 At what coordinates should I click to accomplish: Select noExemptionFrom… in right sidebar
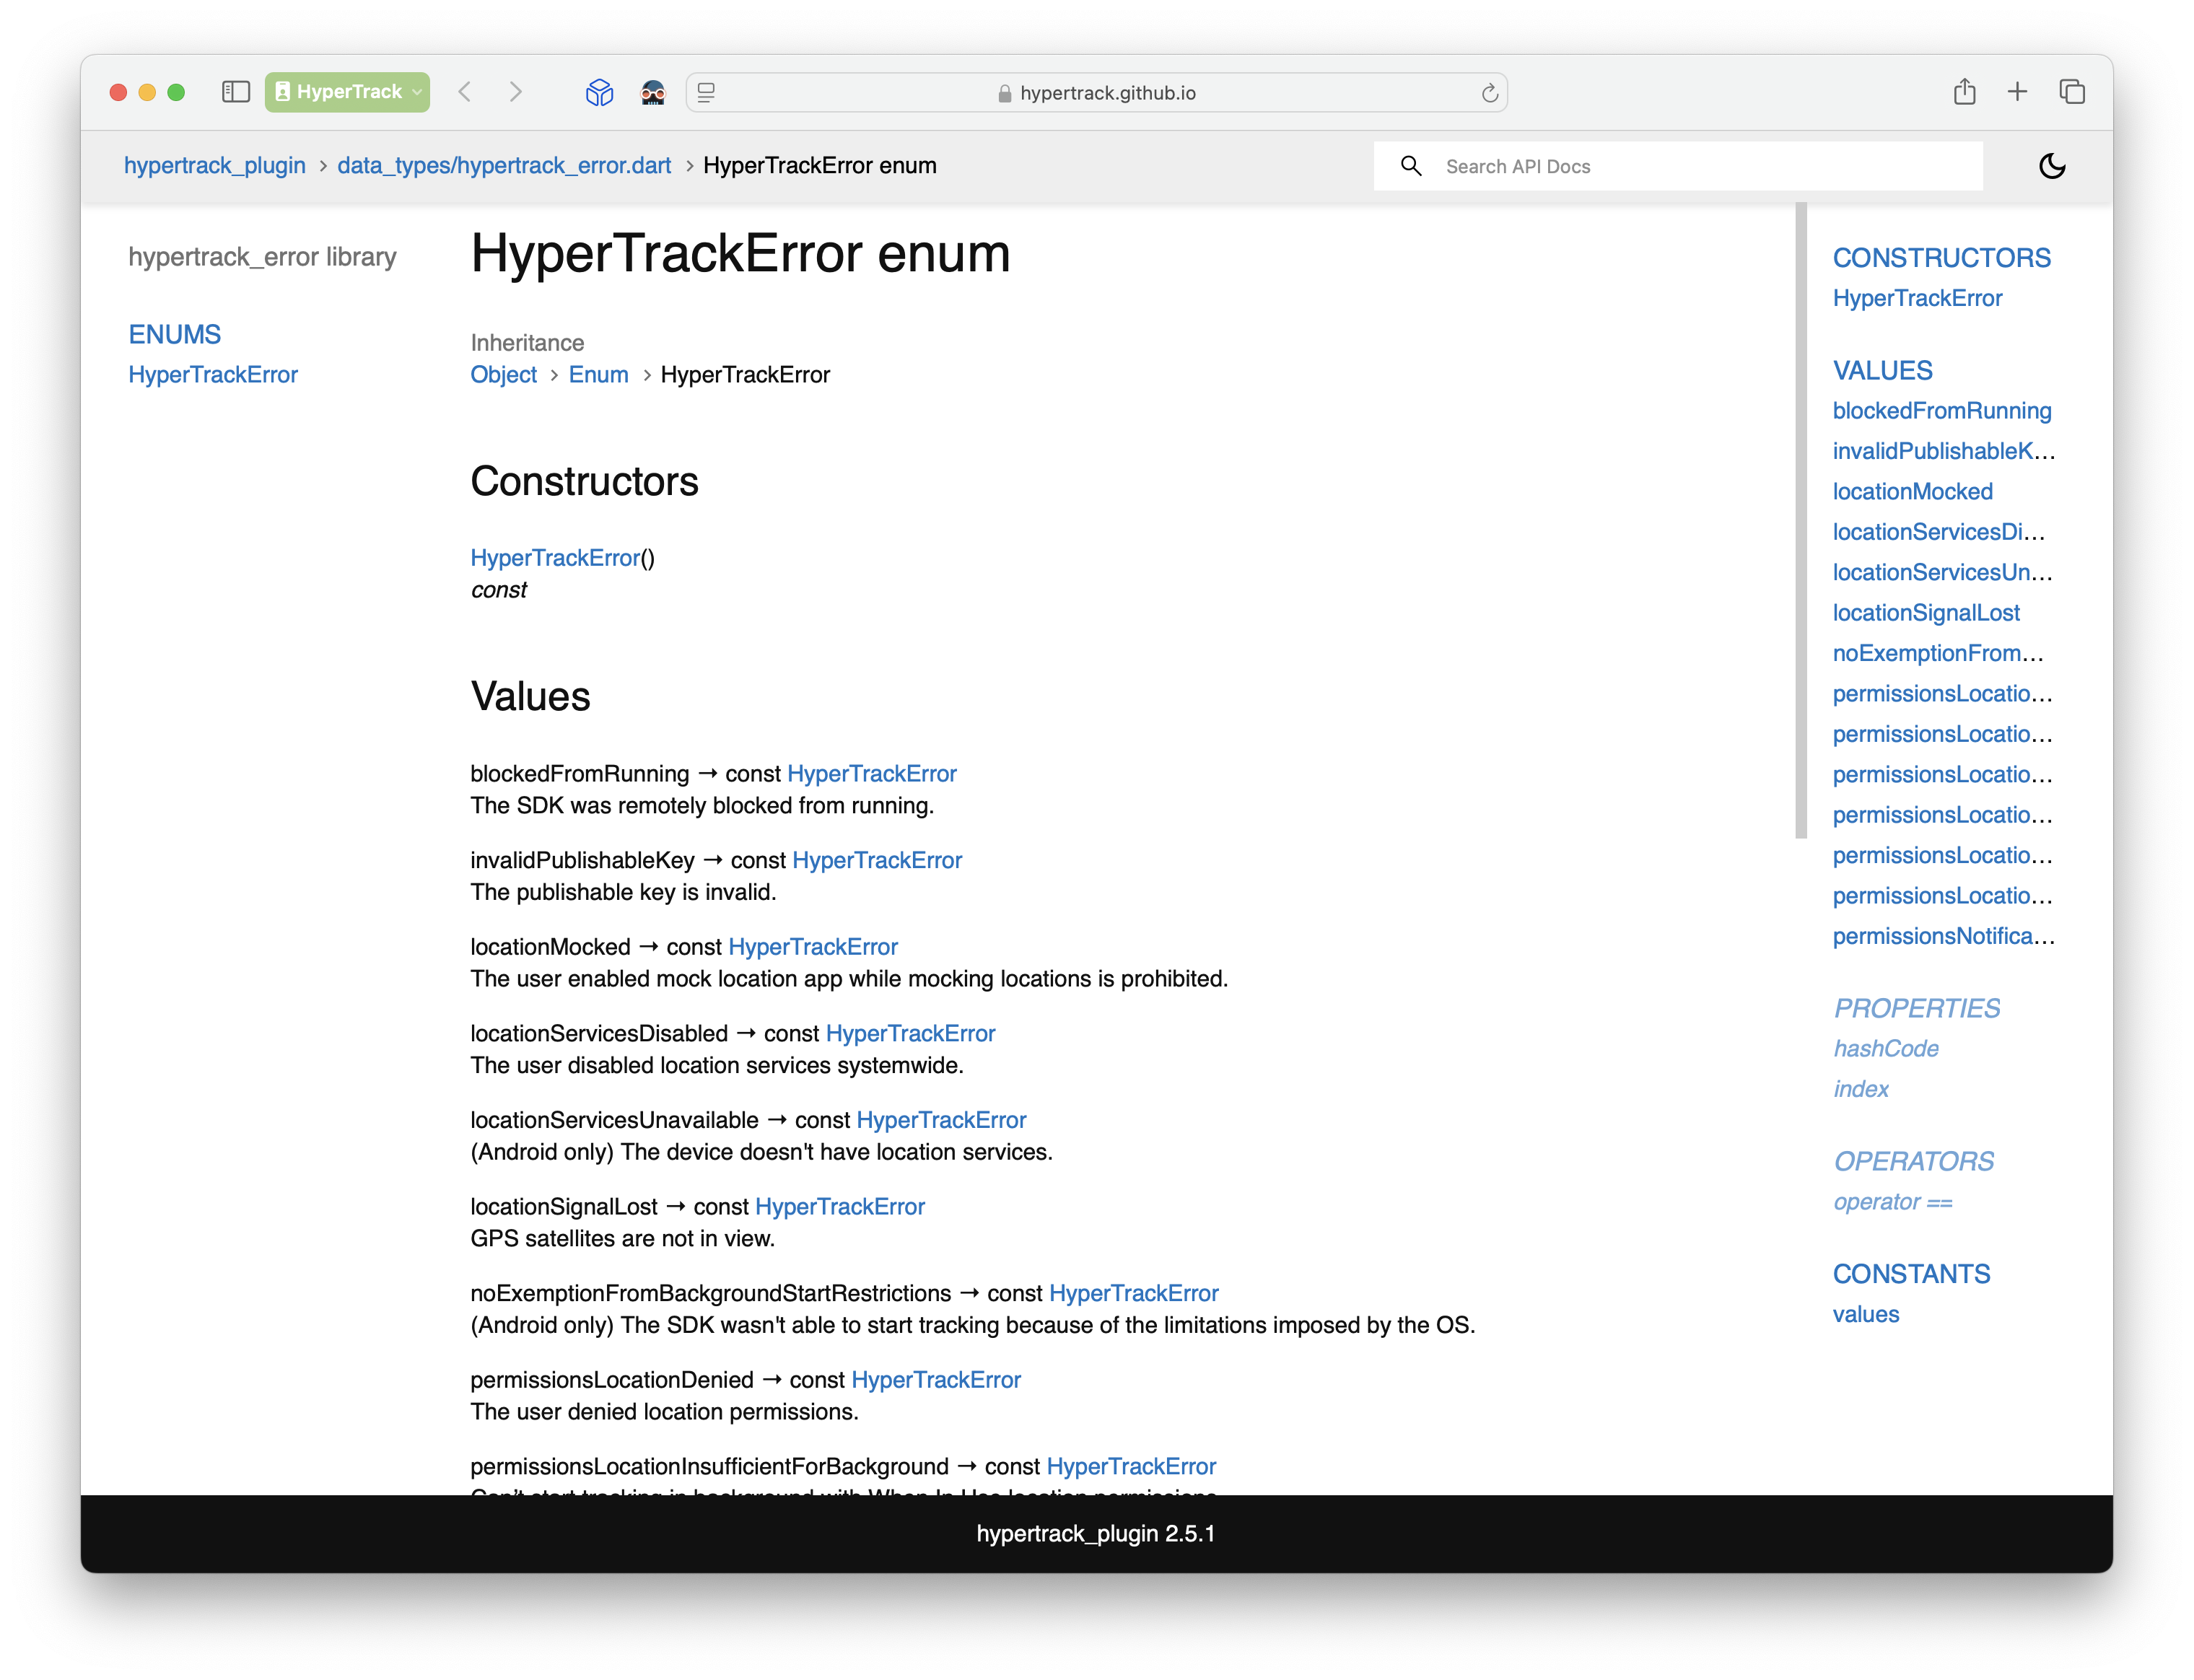click(x=1938, y=653)
